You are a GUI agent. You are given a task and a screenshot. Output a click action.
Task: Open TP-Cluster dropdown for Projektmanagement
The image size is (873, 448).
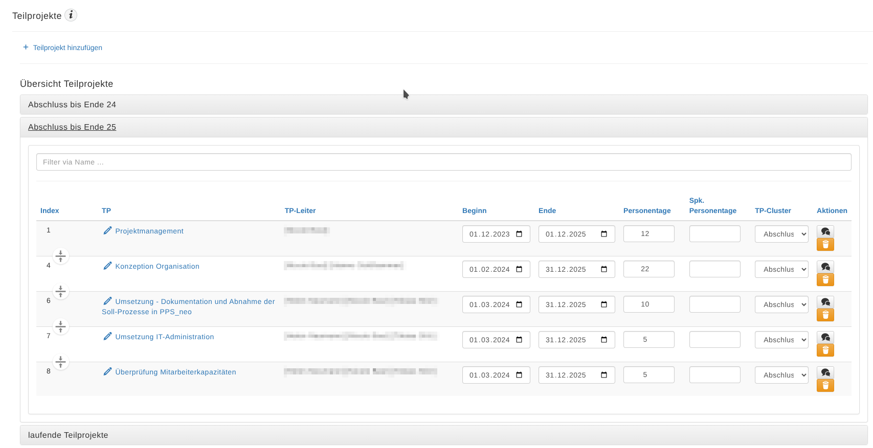pyautogui.click(x=781, y=234)
